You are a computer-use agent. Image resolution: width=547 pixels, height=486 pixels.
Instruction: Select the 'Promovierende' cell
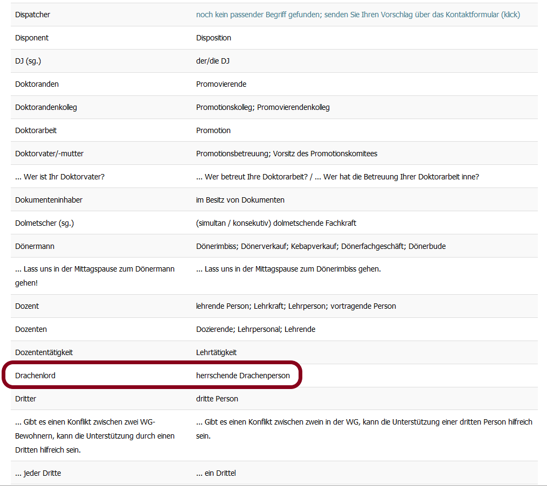pos(221,84)
